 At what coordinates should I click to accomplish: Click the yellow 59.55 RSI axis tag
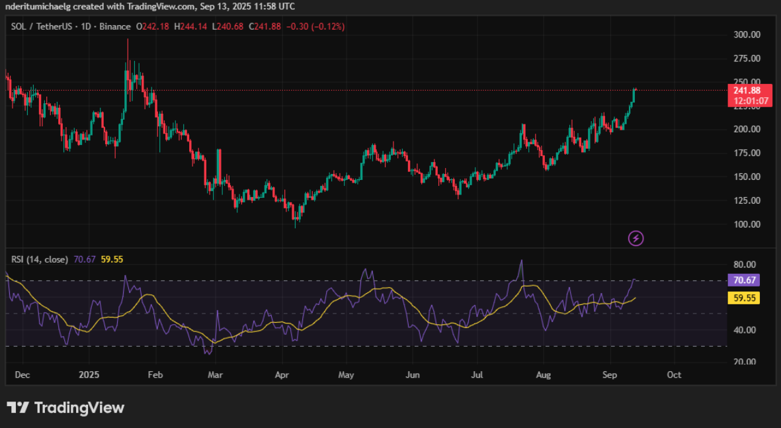pyautogui.click(x=742, y=298)
